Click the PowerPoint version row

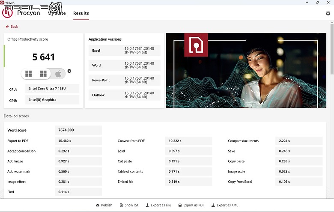click(x=125, y=81)
